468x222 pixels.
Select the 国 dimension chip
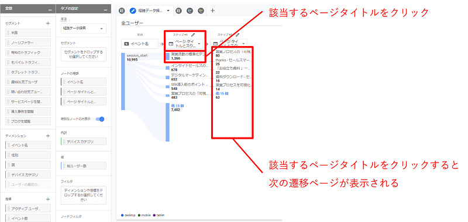point(28,165)
